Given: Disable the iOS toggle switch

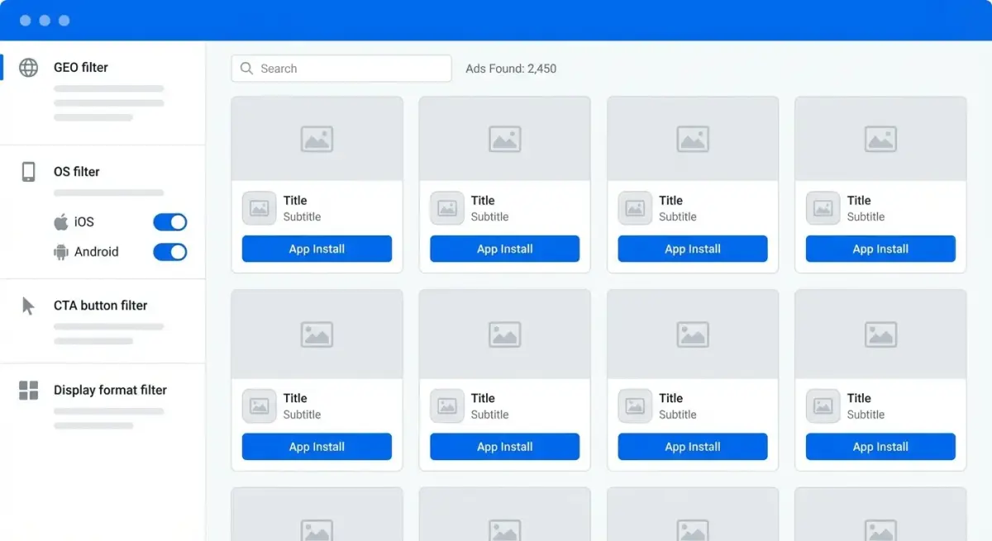Looking at the screenshot, I should [x=170, y=222].
